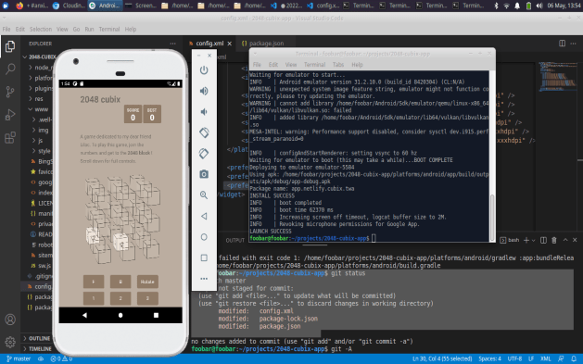Open the Search view in activity bar
This screenshot has height=364, width=583.
click(10, 69)
